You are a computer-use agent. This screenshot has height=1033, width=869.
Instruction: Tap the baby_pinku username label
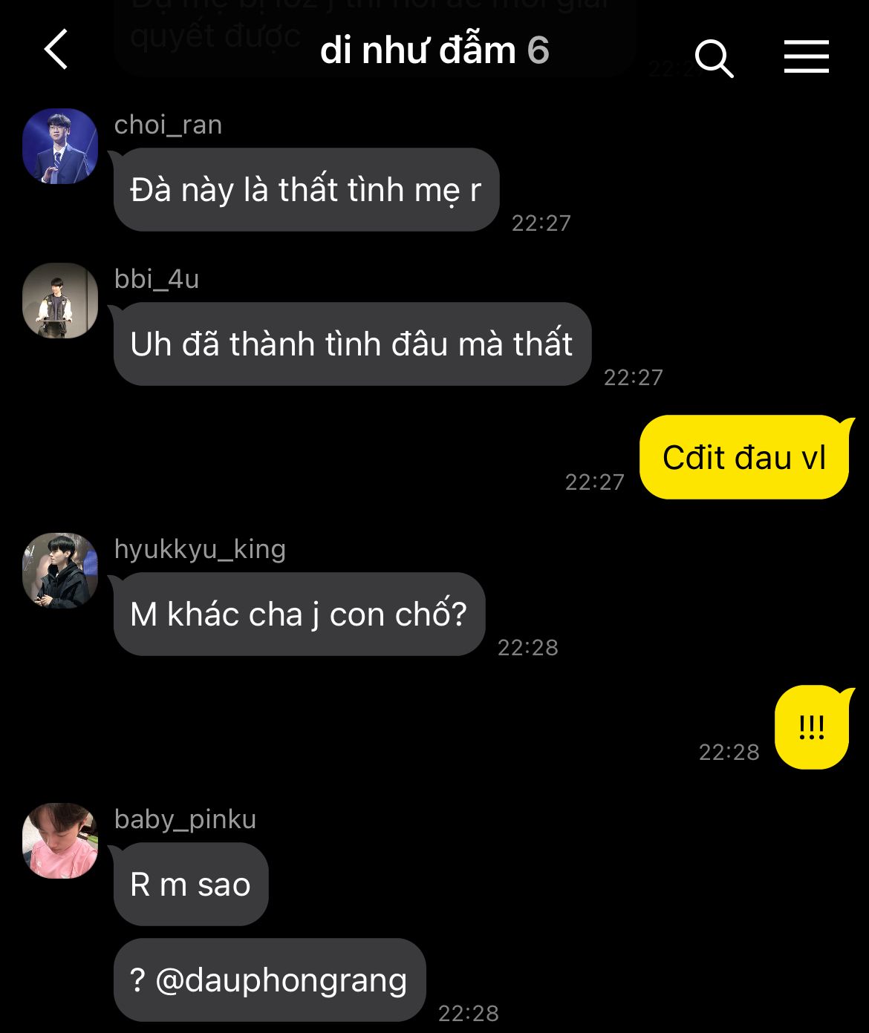coord(186,819)
